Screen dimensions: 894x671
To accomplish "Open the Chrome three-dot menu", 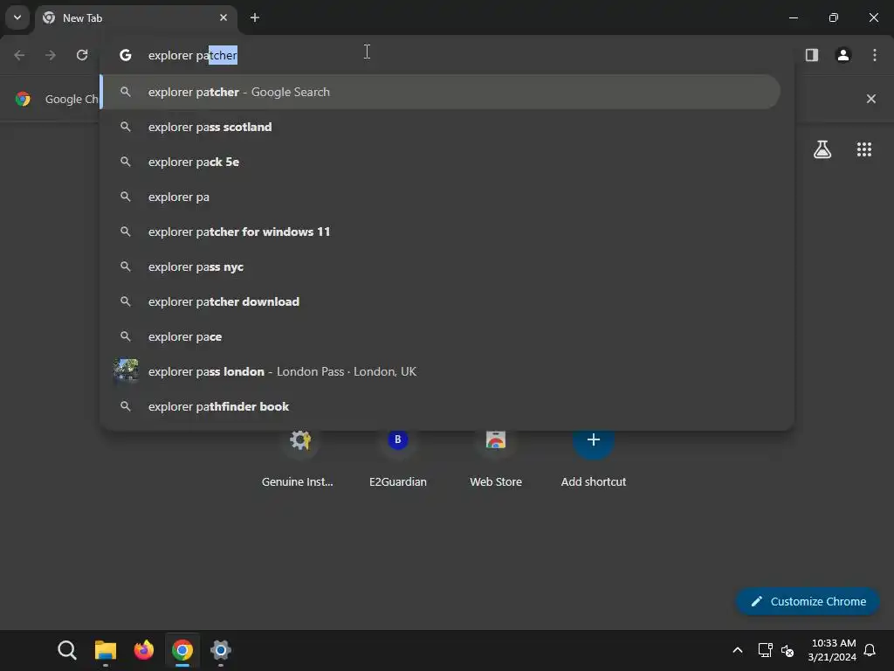I will coord(875,55).
